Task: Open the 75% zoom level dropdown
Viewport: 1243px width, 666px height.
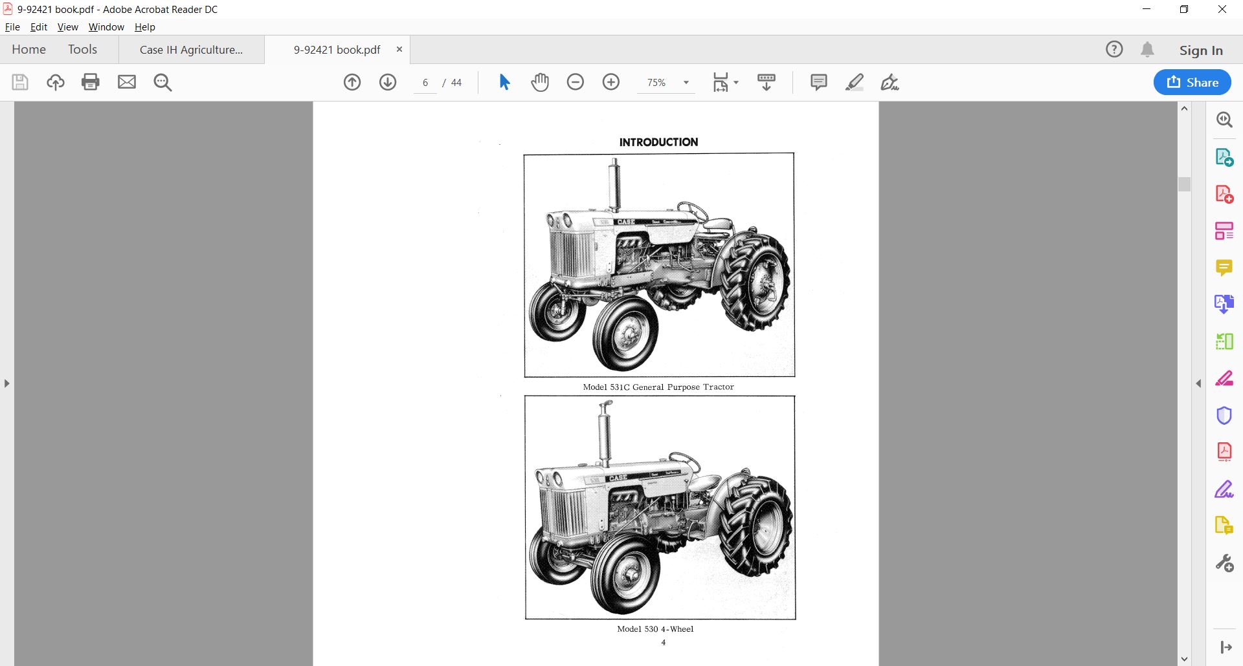Action: (686, 83)
